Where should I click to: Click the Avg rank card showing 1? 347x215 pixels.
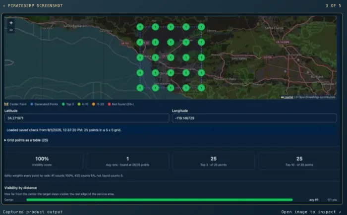pyautogui.click(x=127, y=161)
